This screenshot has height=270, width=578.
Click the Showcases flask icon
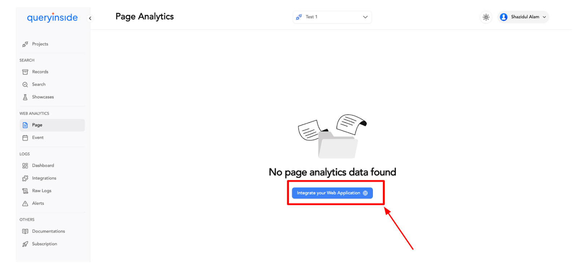(25, 97)
